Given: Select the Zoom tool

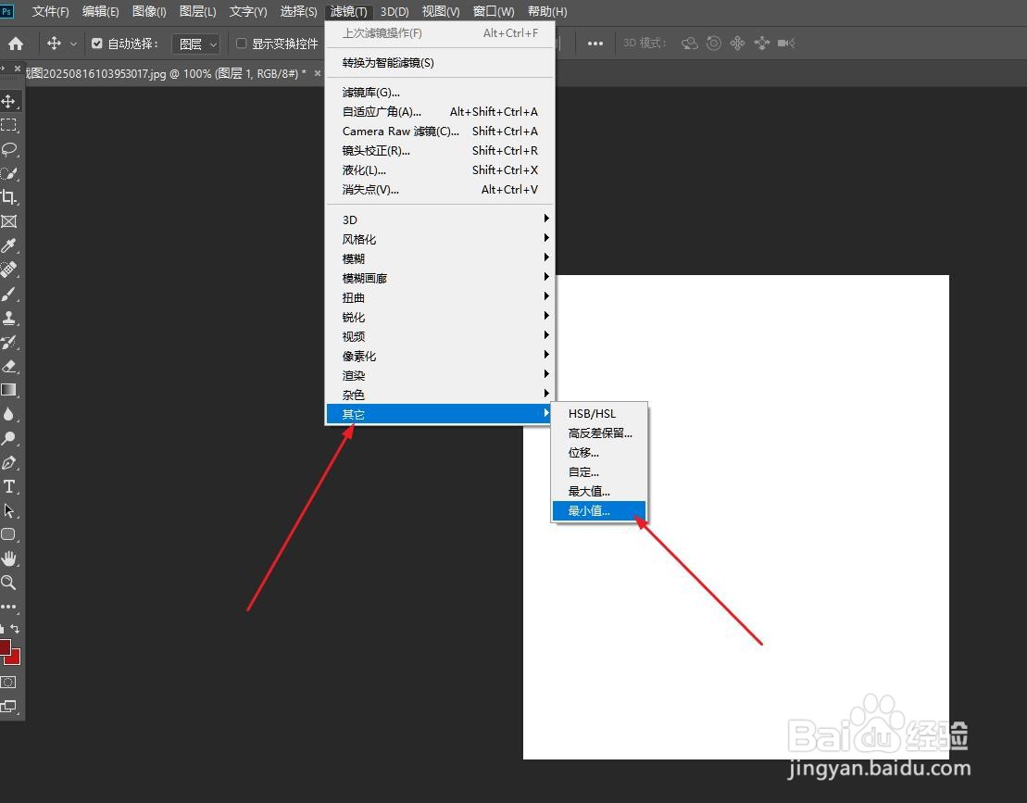Looking at the screenshot, I should pyautogui.click(x=9, y=583).
